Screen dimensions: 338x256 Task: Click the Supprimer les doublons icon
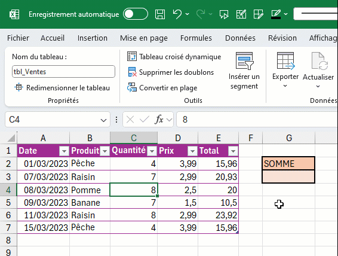[x=132, y=72]
